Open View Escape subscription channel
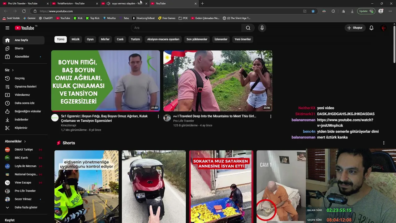Image resolution: width=396 pixels, height=223 pixels. click(x=24, y=183)
